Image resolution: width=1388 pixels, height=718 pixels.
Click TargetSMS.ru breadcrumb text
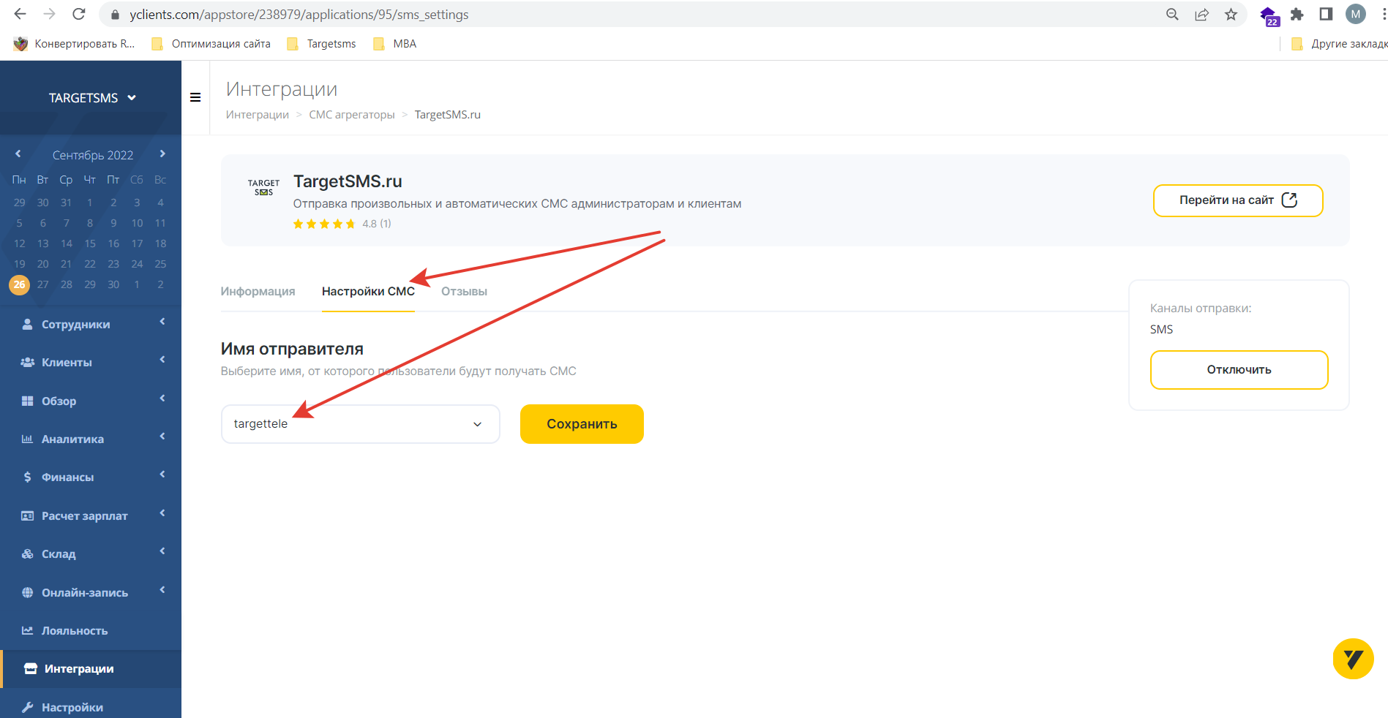pos(448,115)
